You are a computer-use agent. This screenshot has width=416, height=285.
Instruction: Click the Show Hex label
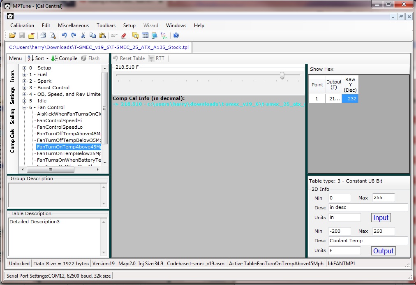pos(321,69)
